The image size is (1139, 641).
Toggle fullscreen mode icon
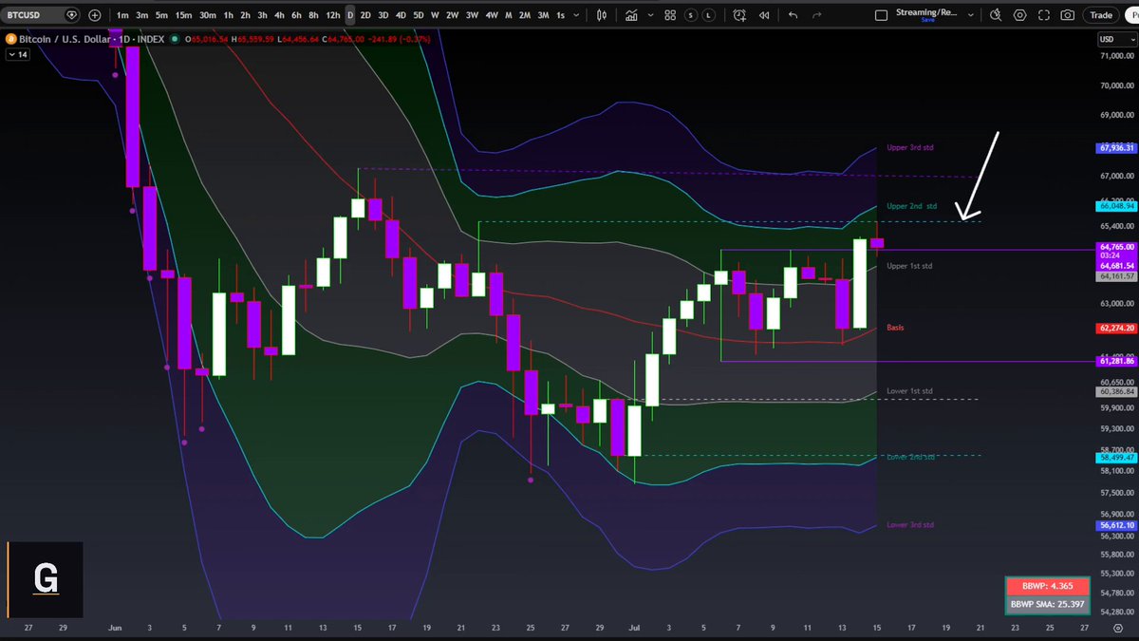pyautogui.click(x=1044, y=15)
